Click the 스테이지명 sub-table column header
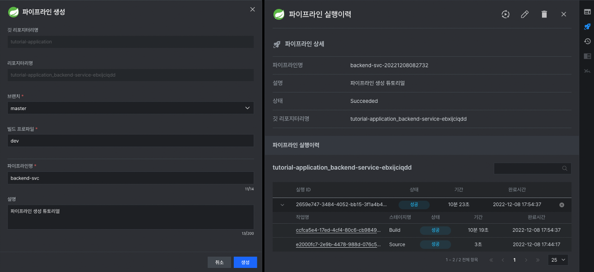The height and width of the screenshot is (272, 594). tap(400, 217)
